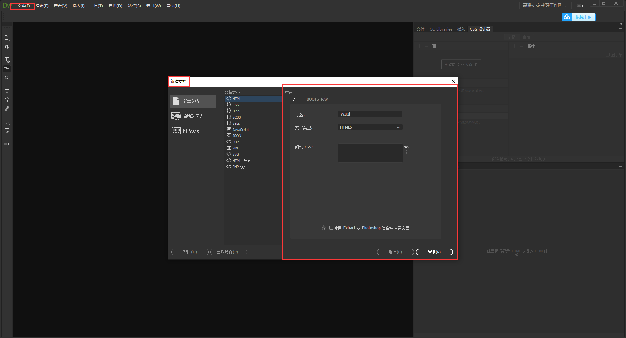Open the 编辑(E) menu

coord(42,6)
